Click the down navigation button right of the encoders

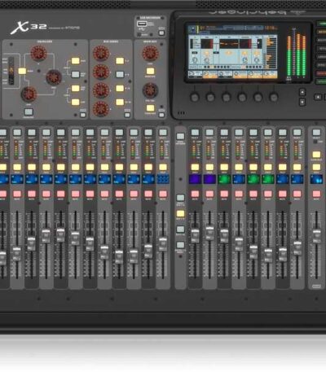(x=302, y=102)
